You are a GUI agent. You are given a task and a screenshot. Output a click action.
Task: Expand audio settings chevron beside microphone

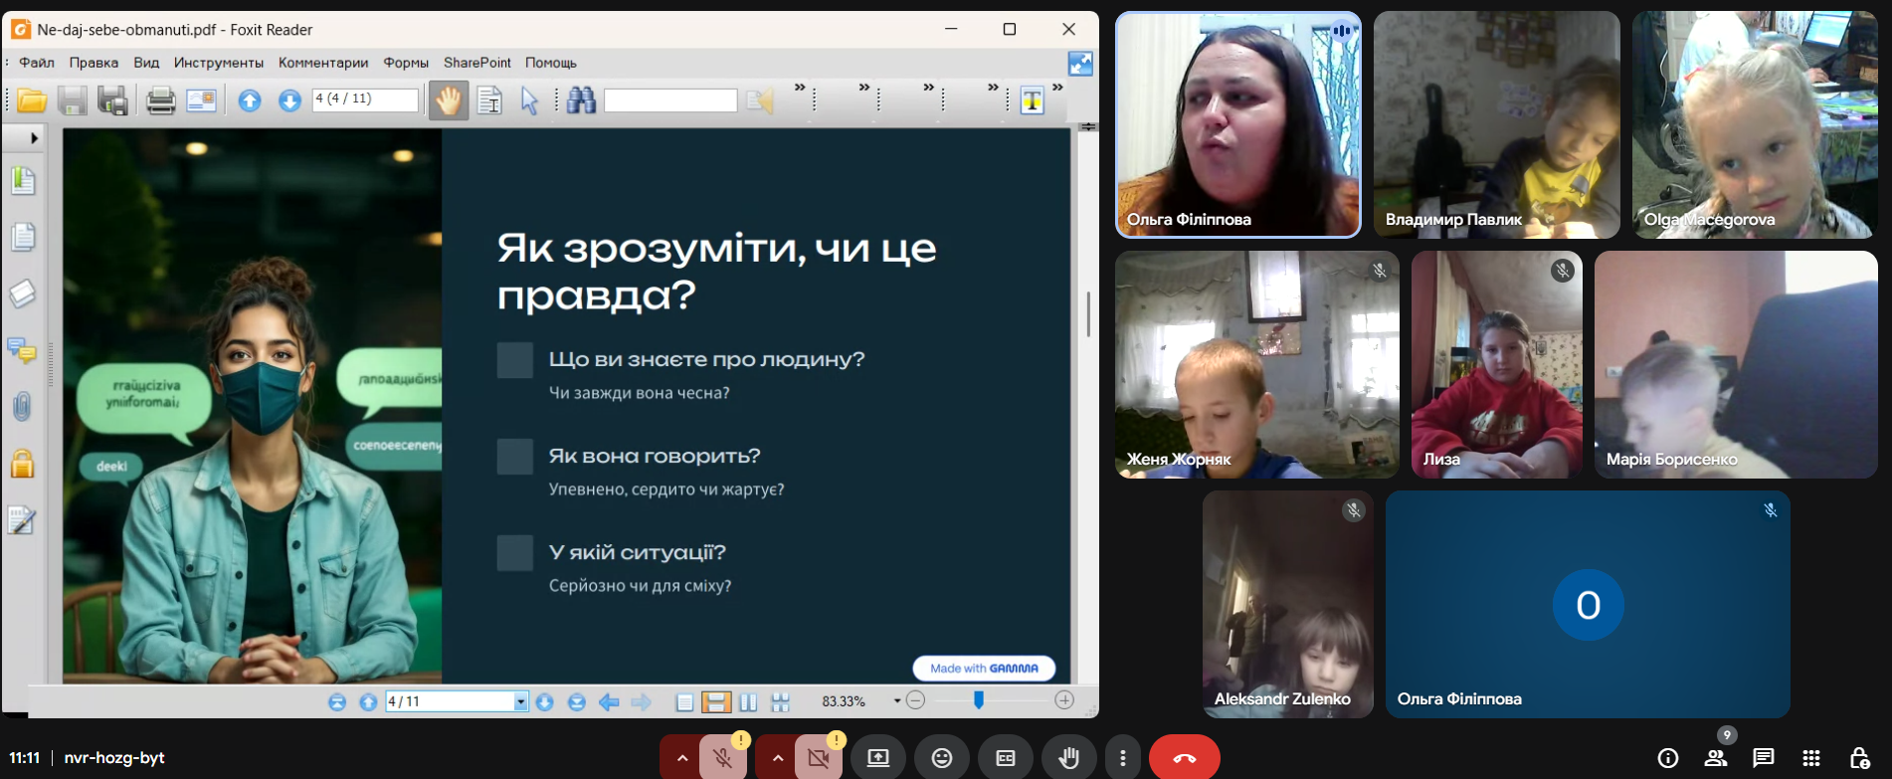point(681,758)
